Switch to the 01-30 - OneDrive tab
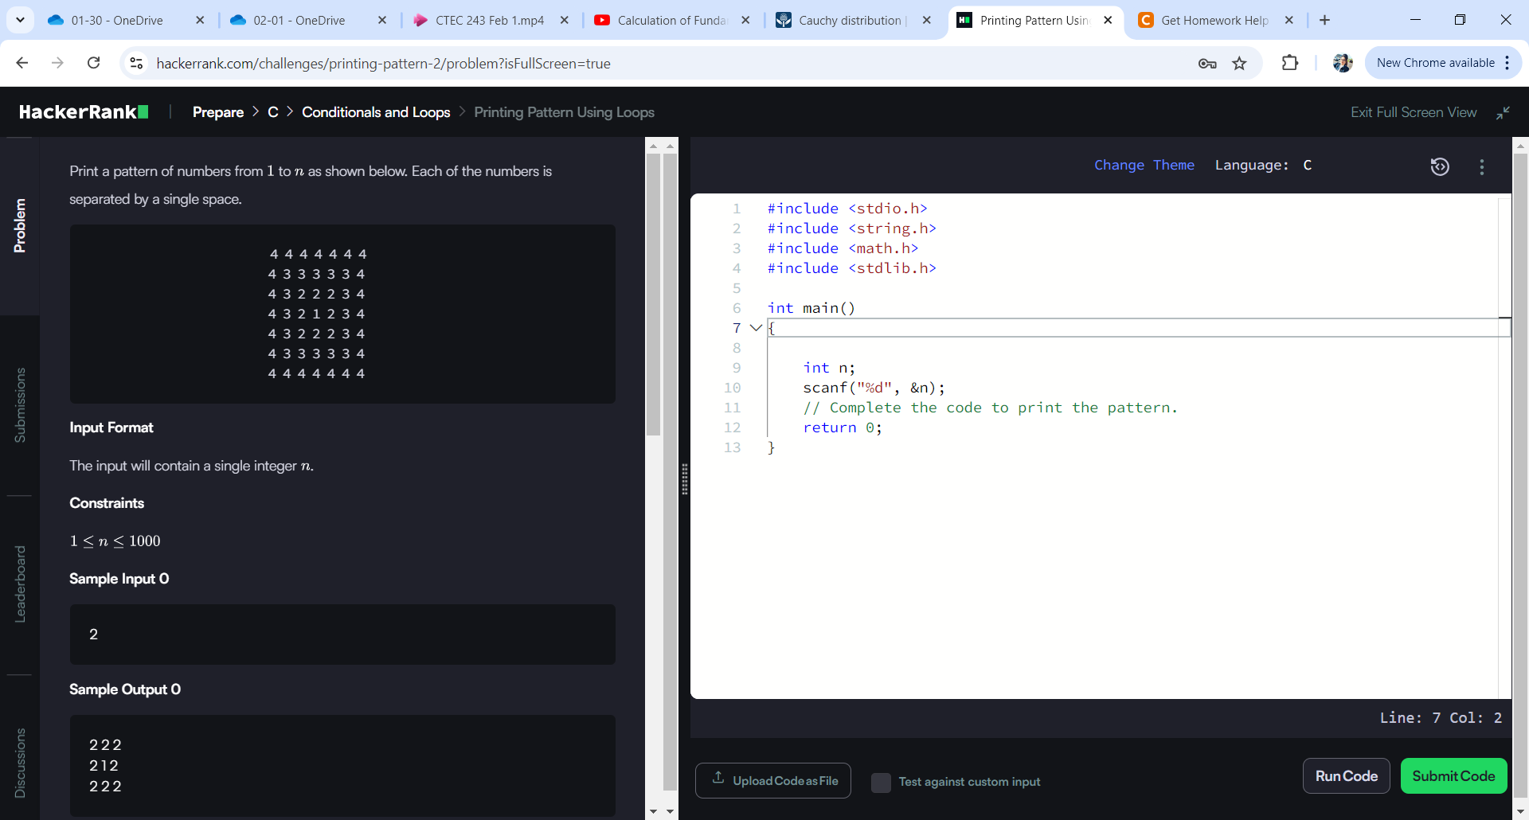 click(116, 20)
